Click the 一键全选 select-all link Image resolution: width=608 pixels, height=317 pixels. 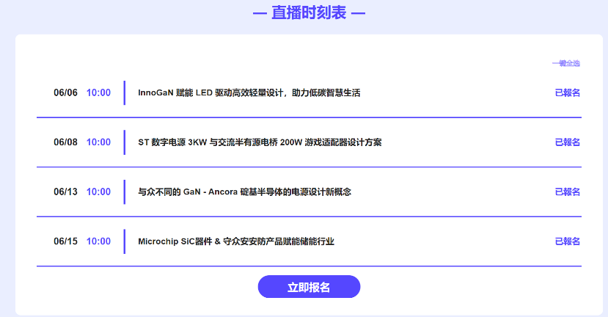[x=565, y=63]
